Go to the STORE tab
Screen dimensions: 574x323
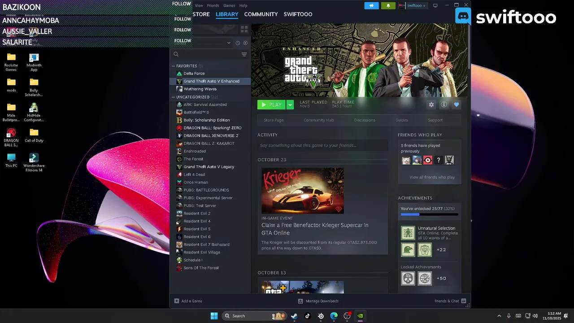point(201,14)
